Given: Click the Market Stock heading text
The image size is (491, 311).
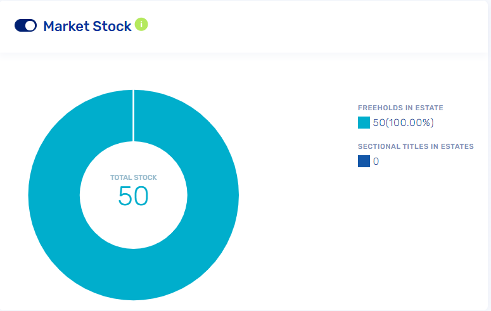Looking at the screenshot, I should tap(87, 26).
